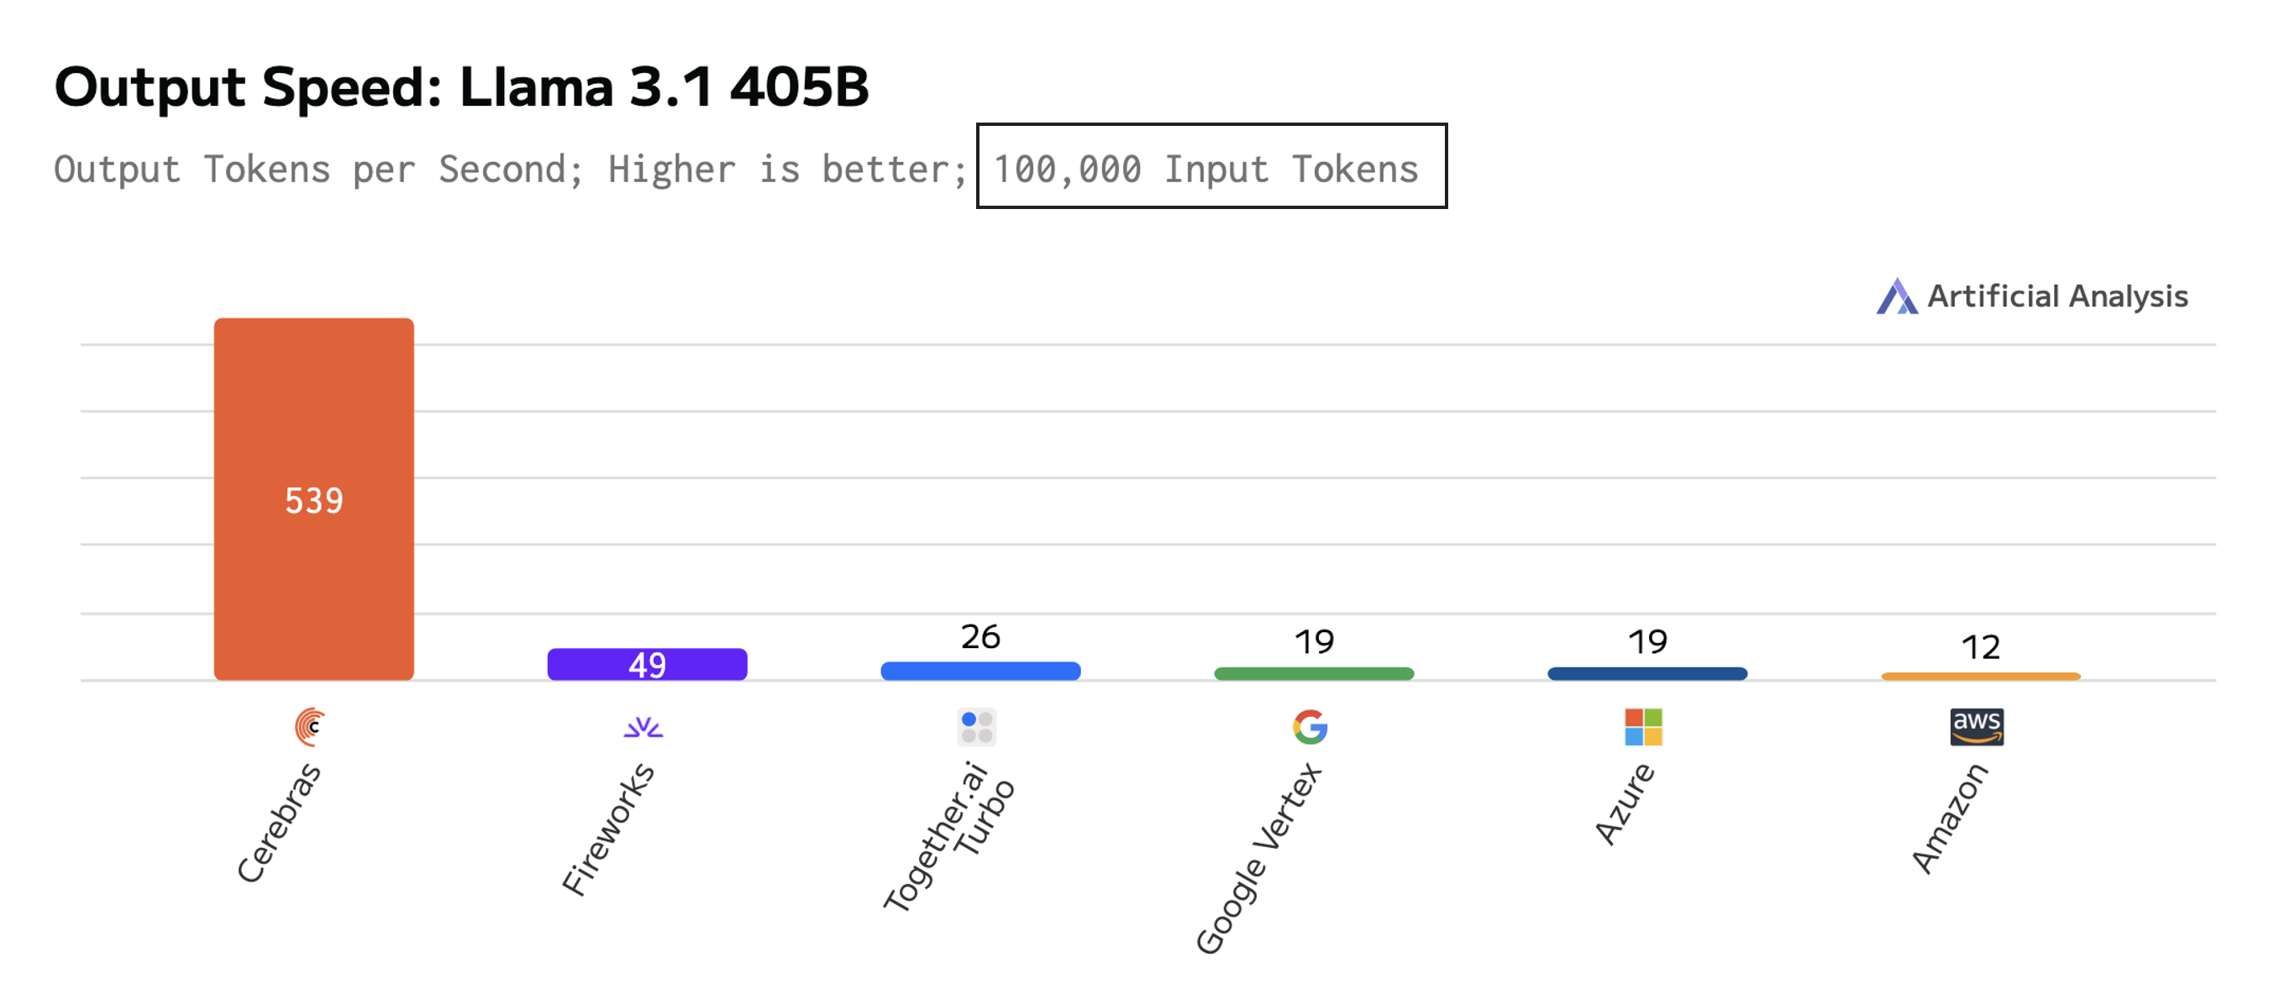Screen dimensions: 2295x1004
Task: Select the thin orange Amazon bar
Action: (x=1980, y=677)
